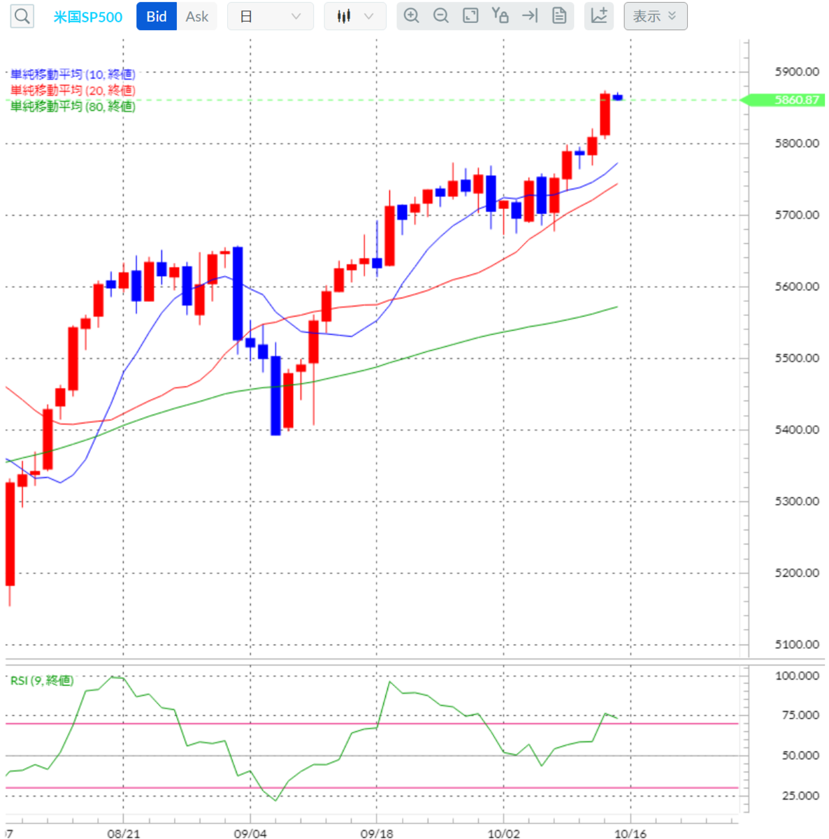This screenshot has width=829, height=839.
Task: Select the 単純移動平均 (10, 終値) label
Action: point(73,74)
